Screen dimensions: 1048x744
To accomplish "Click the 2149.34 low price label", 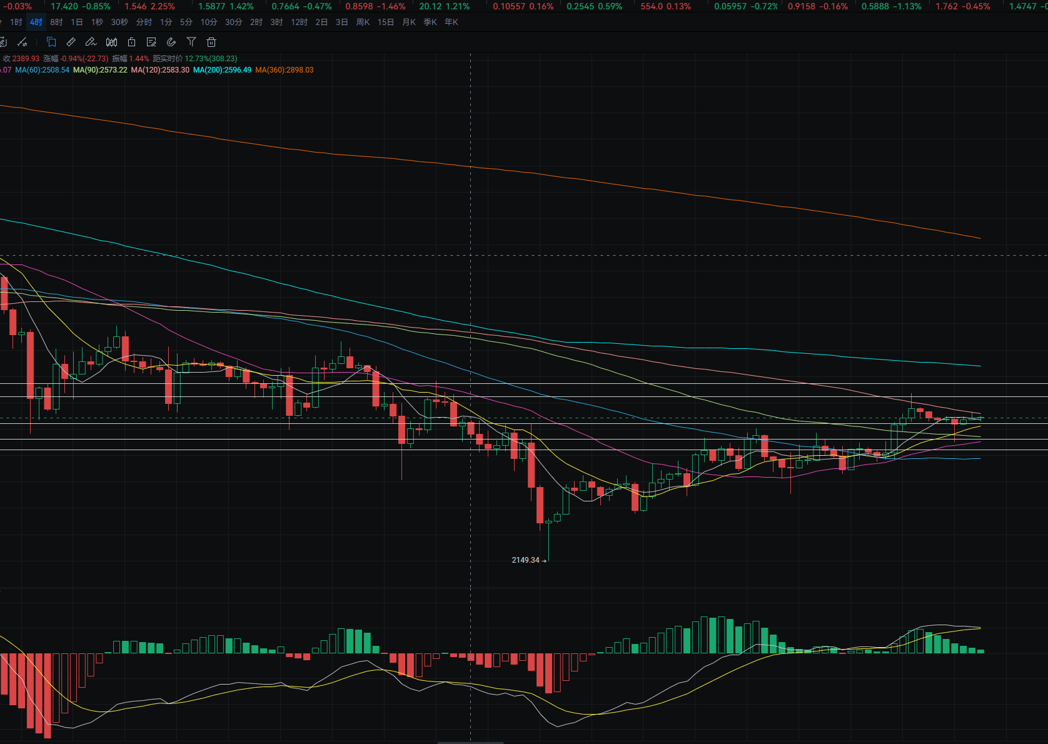I will click(525, 560).
